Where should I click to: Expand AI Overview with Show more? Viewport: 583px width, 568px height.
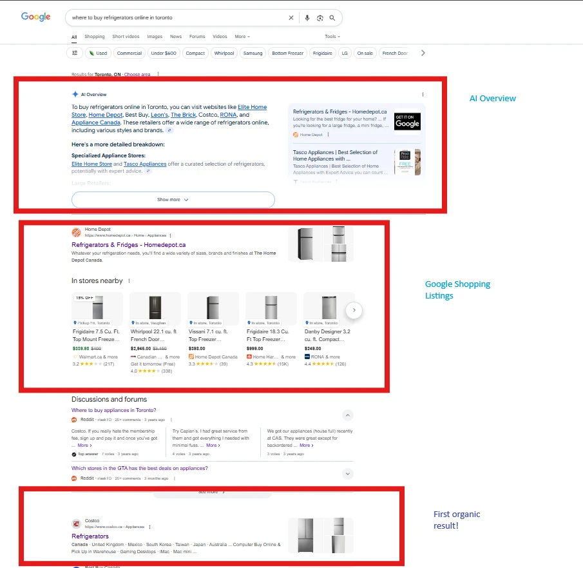point(173,200)
